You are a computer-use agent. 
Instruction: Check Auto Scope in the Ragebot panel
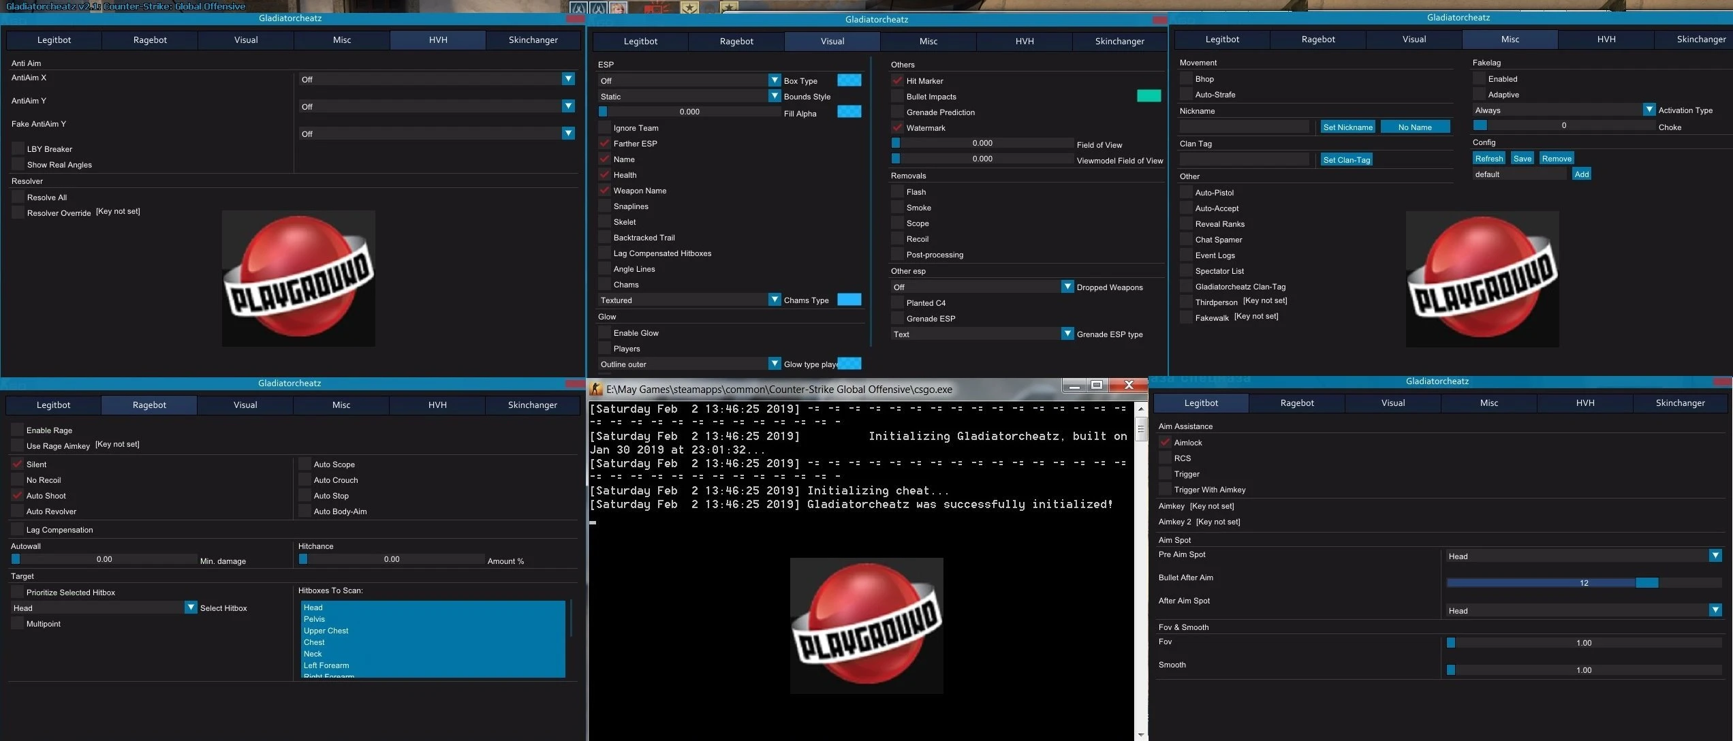click(305, 464)
